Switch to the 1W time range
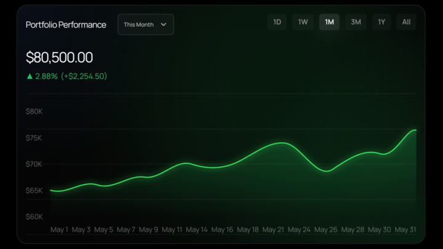The height and width of the screenshot is (249, 443). (x=303, y=22)
